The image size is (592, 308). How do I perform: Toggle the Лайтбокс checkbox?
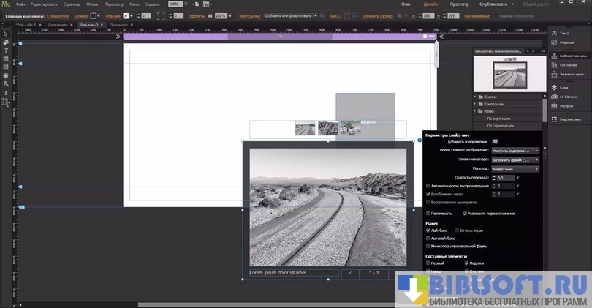pos(428,230)
